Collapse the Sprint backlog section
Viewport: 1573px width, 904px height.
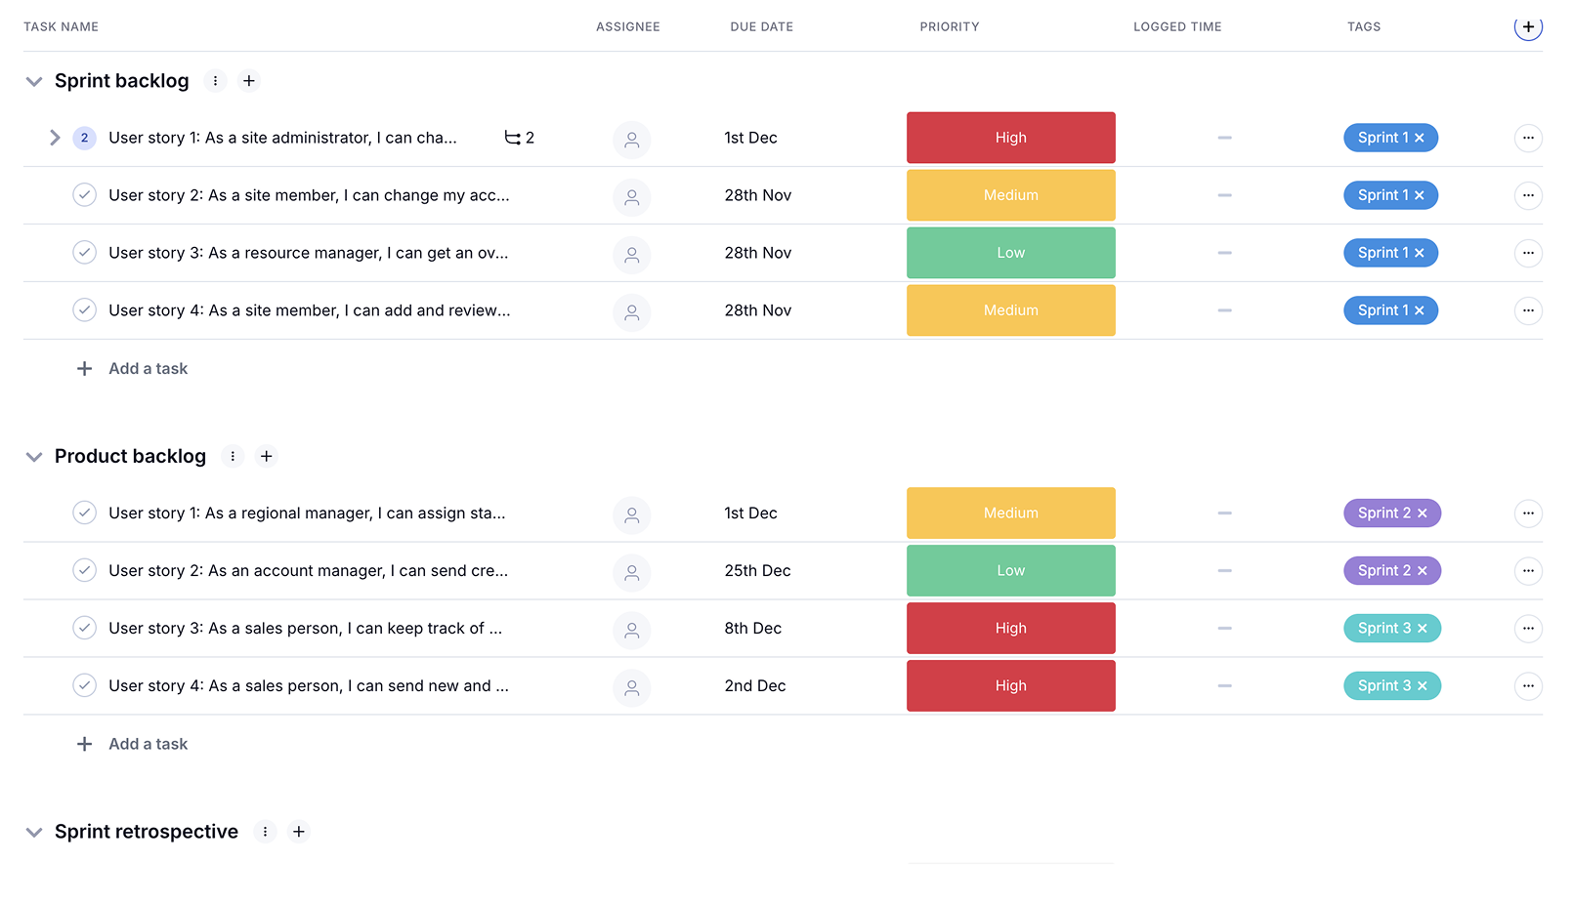[34, 81]
